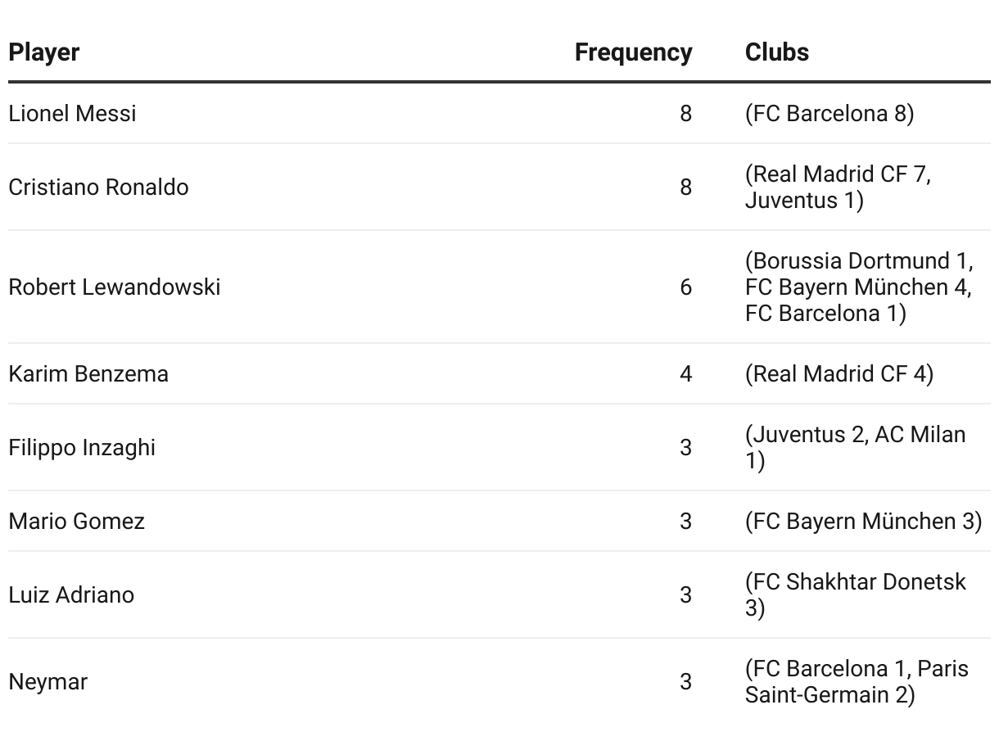Select the Luiz Adriano name cell
The height and width of the screenshot is (732, 999).
(x=71, y=594)
